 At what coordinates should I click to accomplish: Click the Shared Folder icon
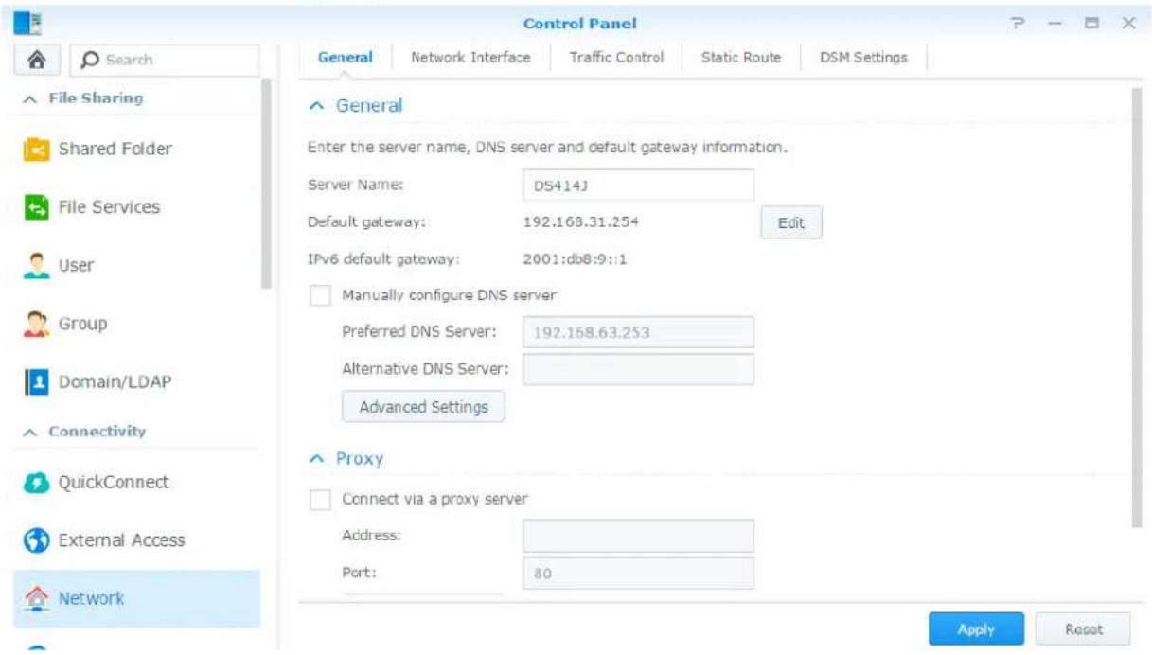[x=37, y=150]
